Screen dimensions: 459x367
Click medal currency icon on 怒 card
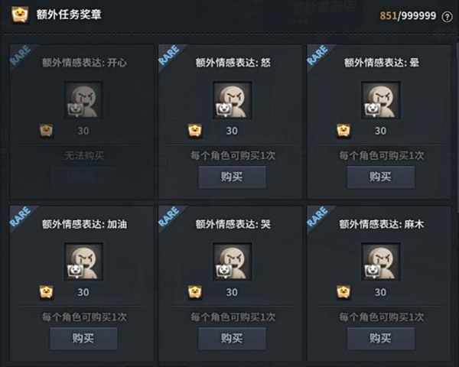(x=195, y=131)
